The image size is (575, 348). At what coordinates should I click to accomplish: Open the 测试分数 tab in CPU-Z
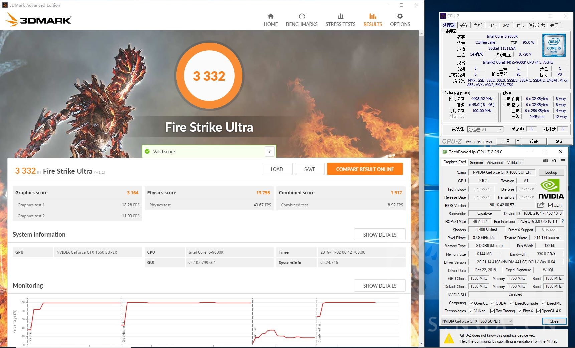[x=537, y=25]
